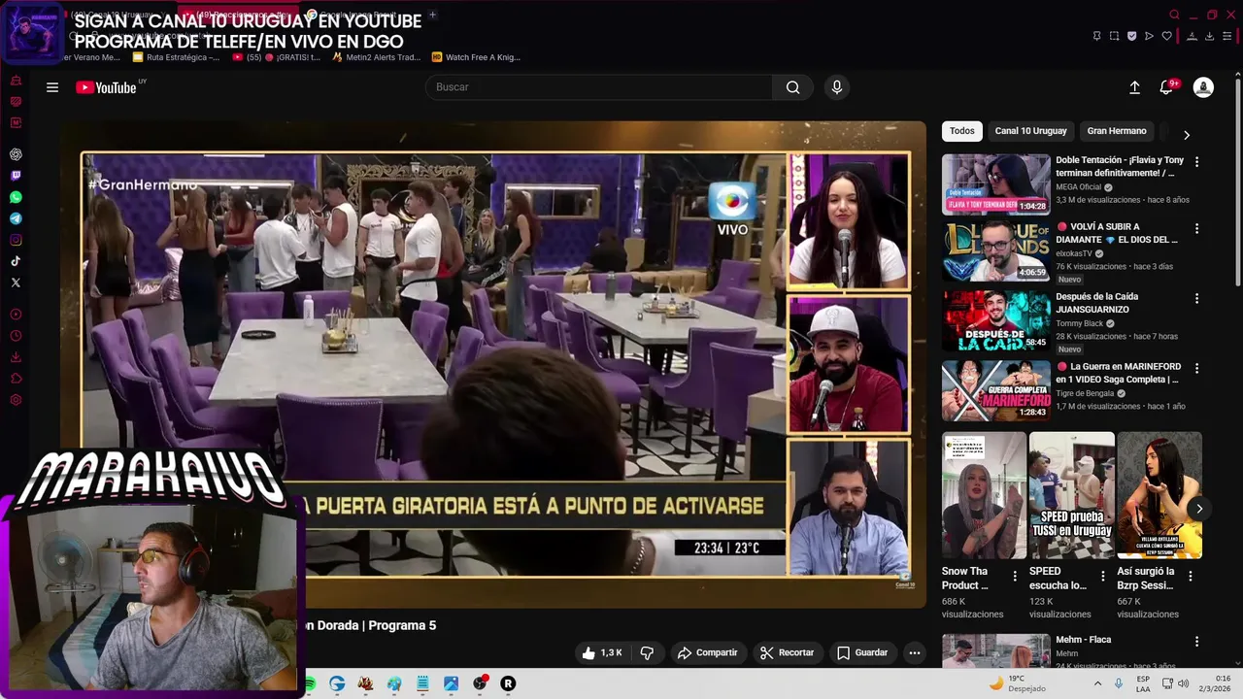
Task: Open options for Así surgió la Bzrp short
Action: point(1191,576)
